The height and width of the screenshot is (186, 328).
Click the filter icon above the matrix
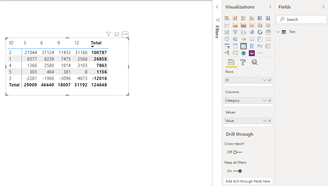tap(108, 34)
